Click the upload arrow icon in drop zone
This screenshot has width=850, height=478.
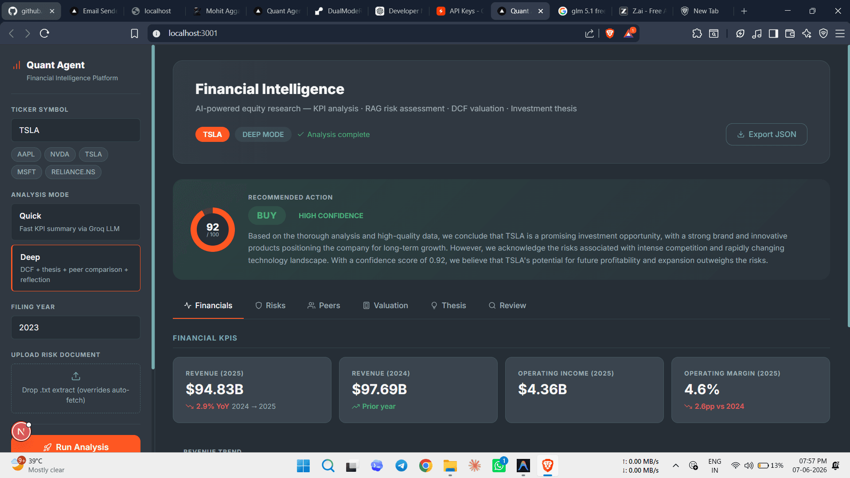76,376
